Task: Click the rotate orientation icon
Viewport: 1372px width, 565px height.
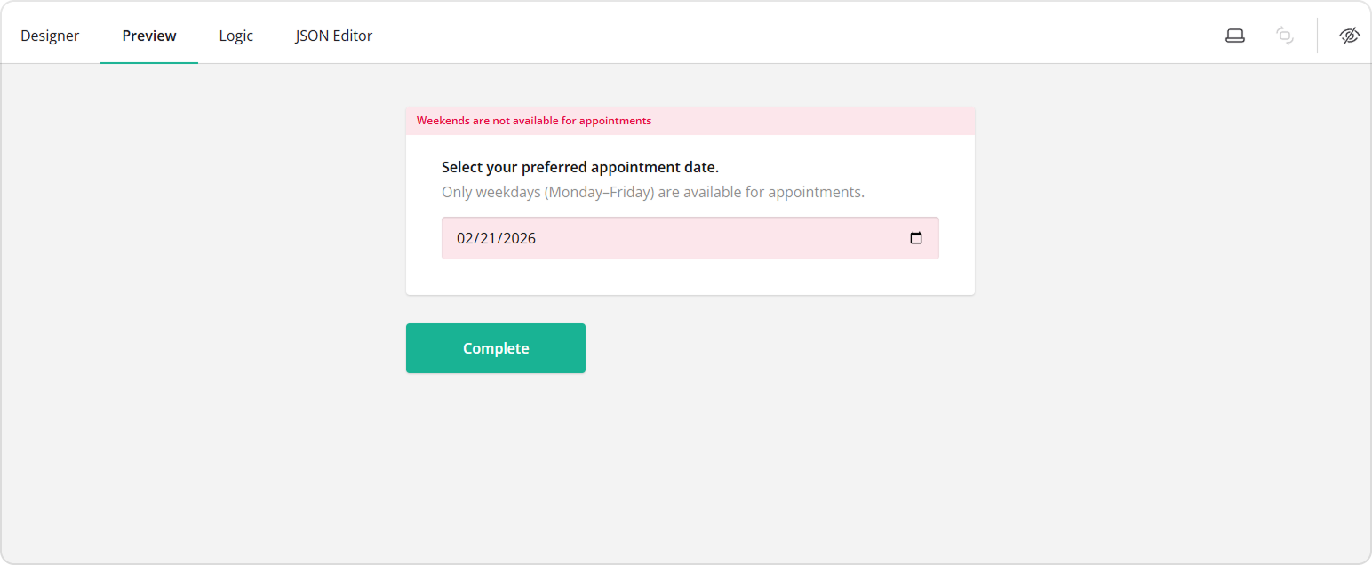Action: click(1284, 36)
